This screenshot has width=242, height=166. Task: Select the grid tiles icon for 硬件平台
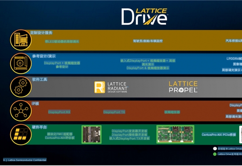coord(21,134)
